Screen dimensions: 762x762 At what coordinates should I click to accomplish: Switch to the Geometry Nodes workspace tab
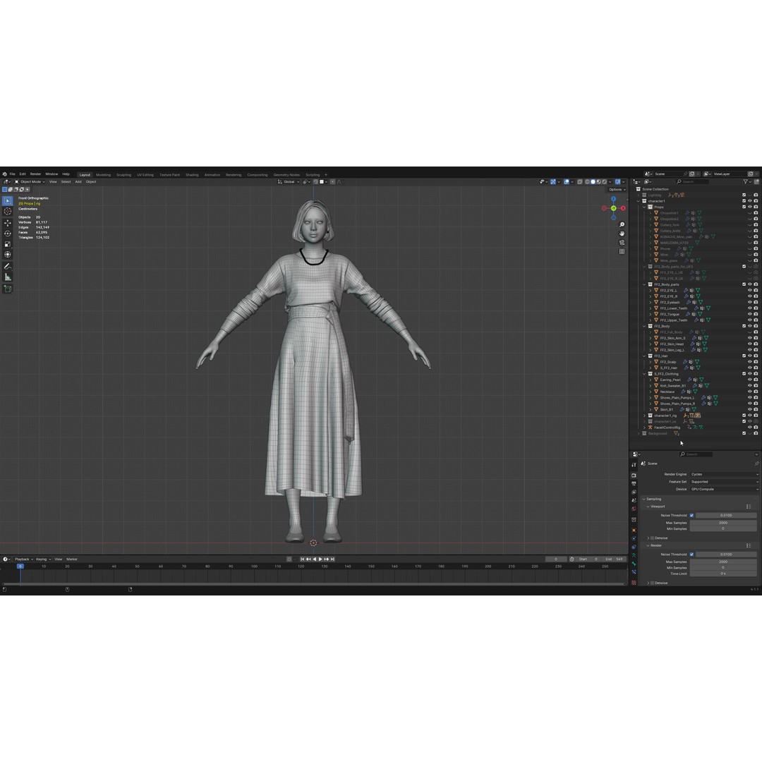tap(286, 175)
